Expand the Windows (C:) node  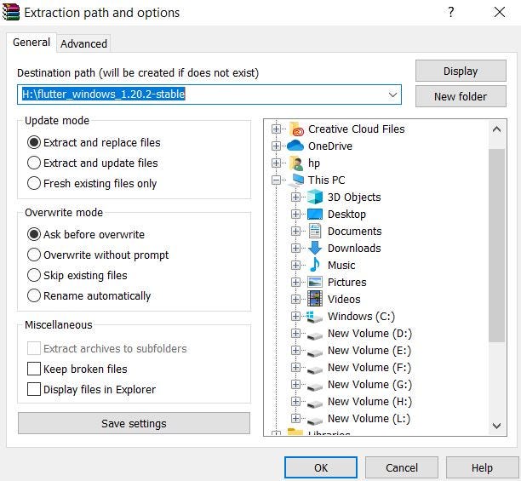click(x=295, y=316)
